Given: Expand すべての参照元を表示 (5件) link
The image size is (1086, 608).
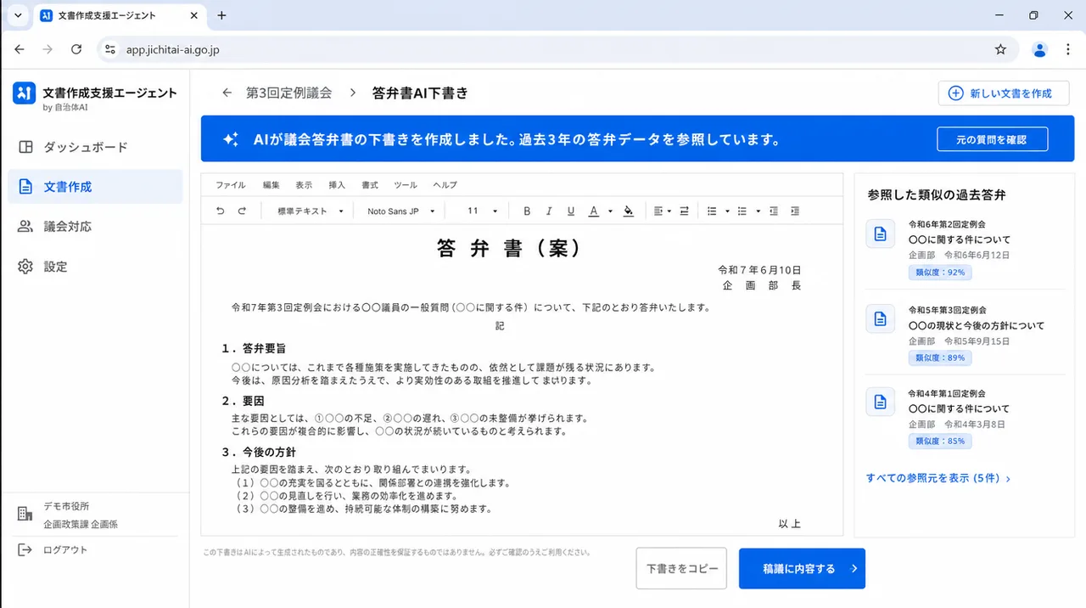Looking at the screenshot, I should [938, 478].
